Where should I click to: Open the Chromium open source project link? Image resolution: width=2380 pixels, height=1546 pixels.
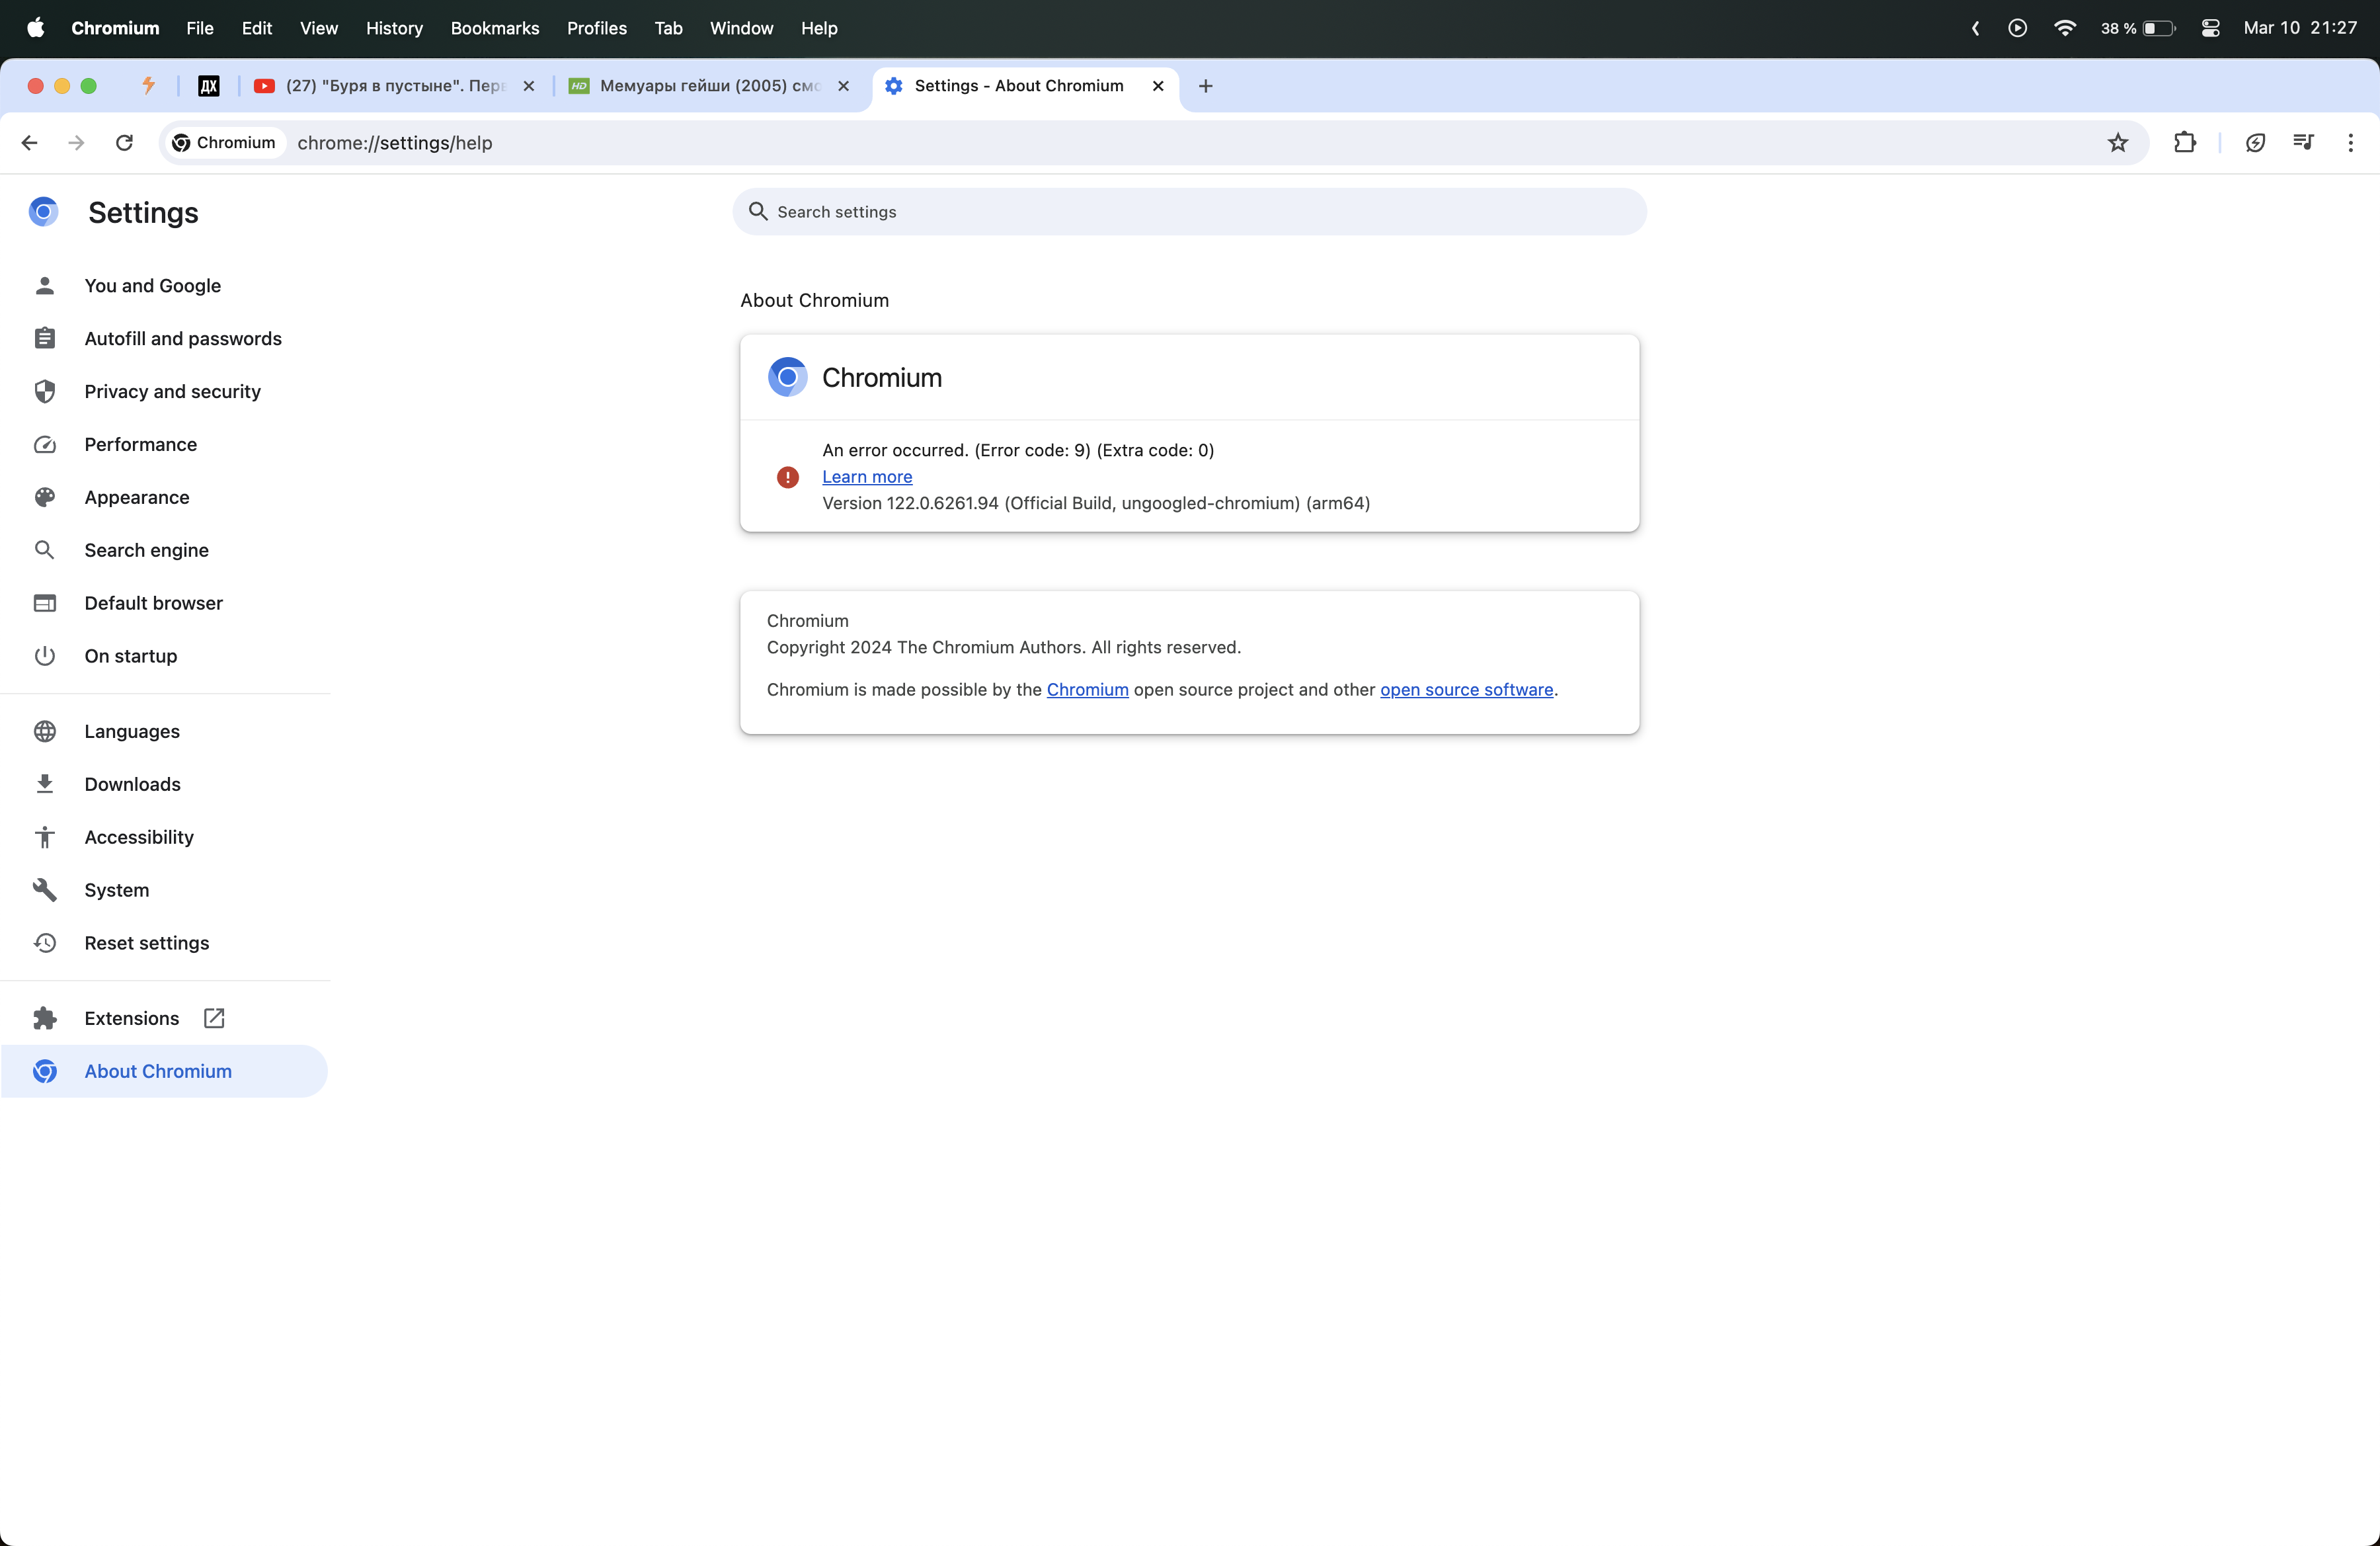pos(1087,690)
